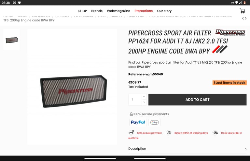Go to previous product arrow

click(243, 18)
